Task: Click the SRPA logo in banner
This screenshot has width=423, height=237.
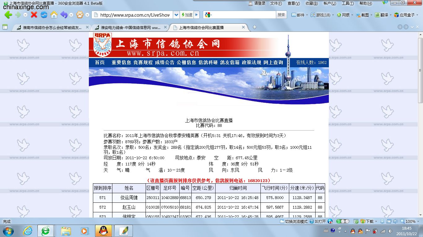Action: pyautogui.click(x=102, y=45)
